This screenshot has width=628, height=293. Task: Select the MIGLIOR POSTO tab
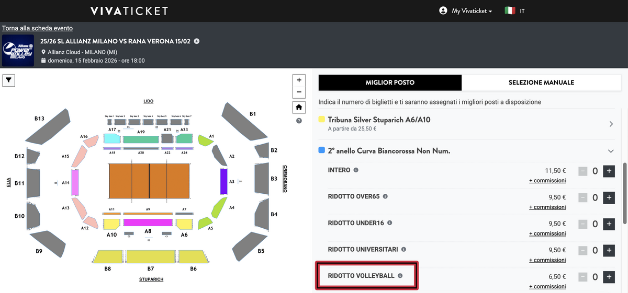[x=390, y=83]
